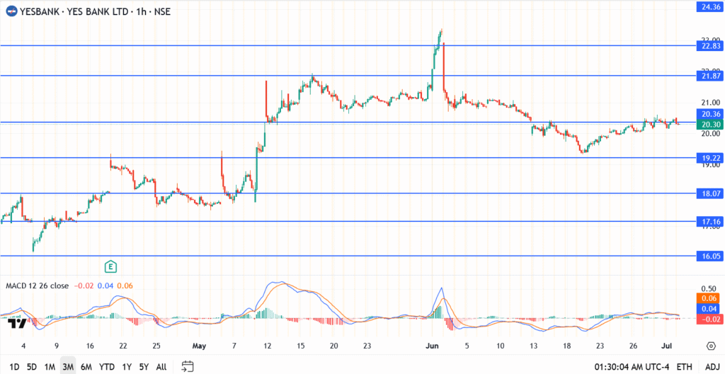The height and width of the screenshot is (374, 725).
Task: Click the orange 0.06 MACD signal label
Action: click(x=709, y=300)
